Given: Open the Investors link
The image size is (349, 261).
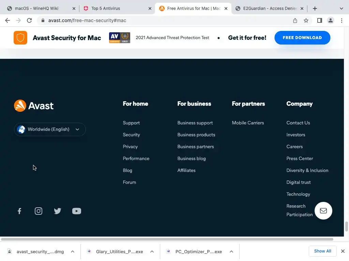Looking at the screenshot, I should [296, 135].
